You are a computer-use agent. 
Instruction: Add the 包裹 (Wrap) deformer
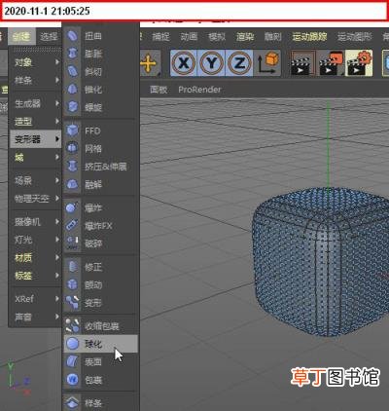point(101,380)
